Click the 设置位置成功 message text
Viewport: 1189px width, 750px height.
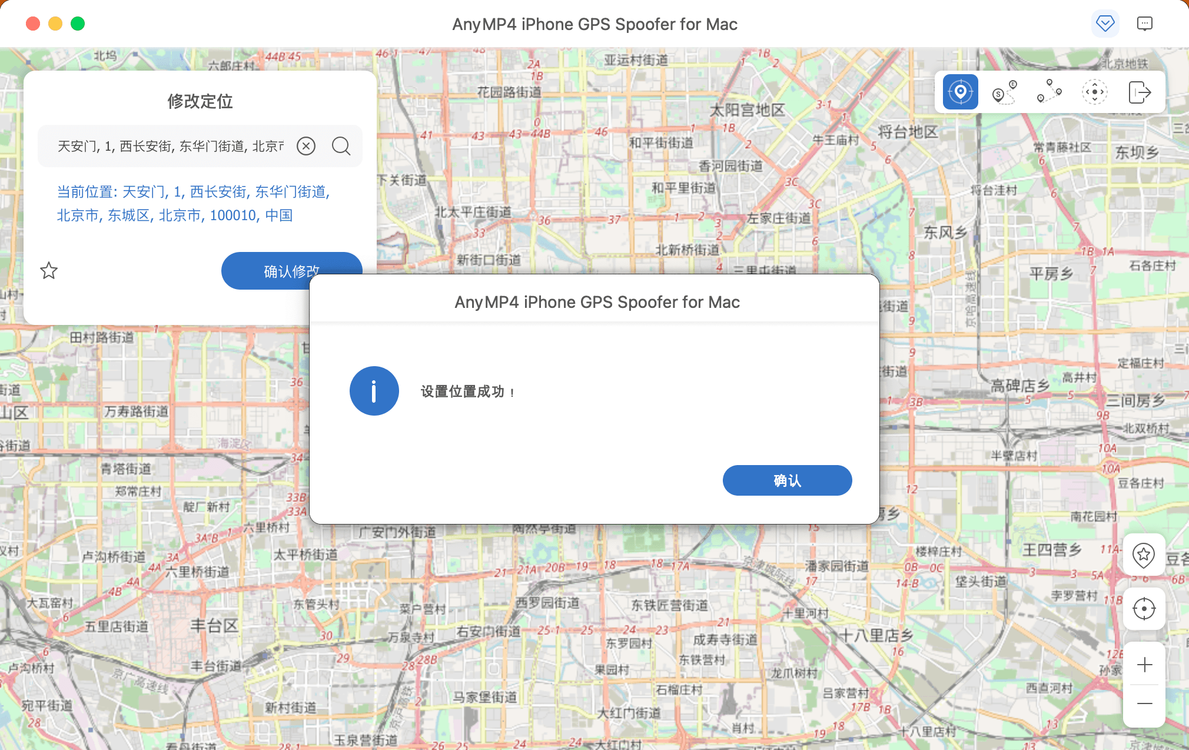[467, 391]
